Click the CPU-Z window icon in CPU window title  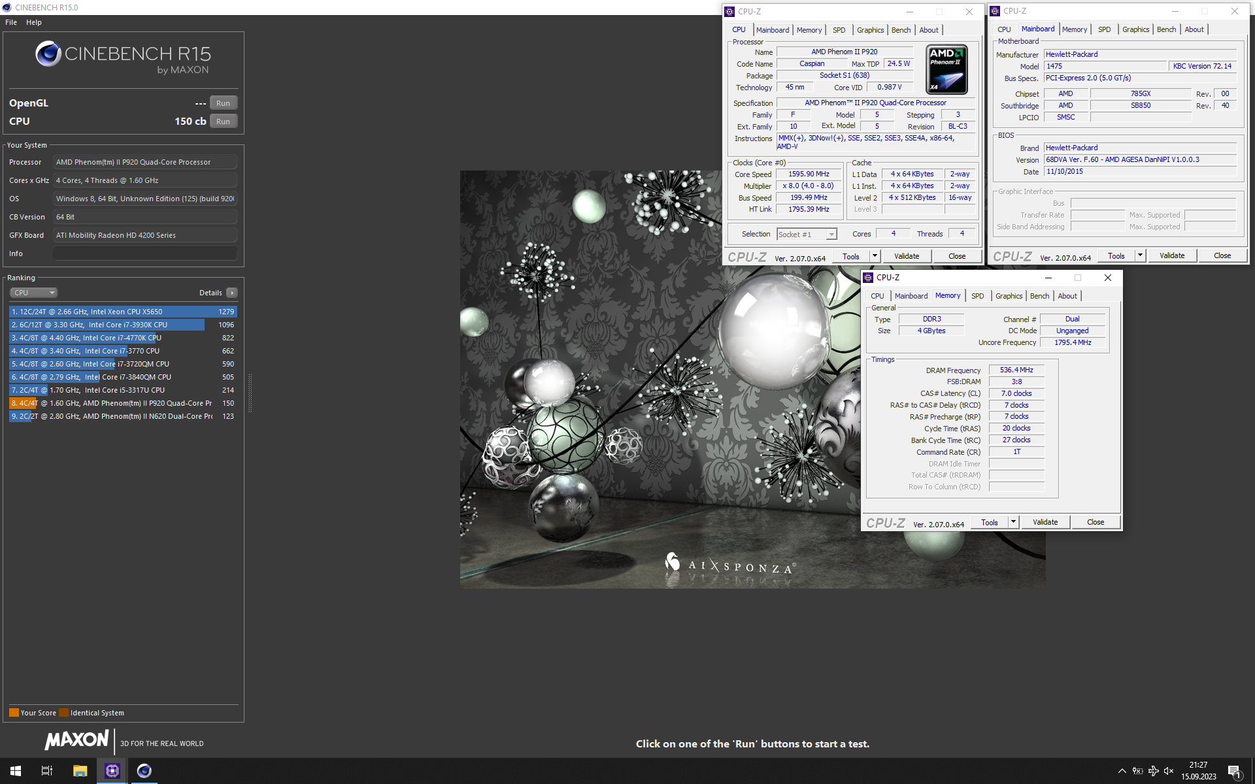729,12
